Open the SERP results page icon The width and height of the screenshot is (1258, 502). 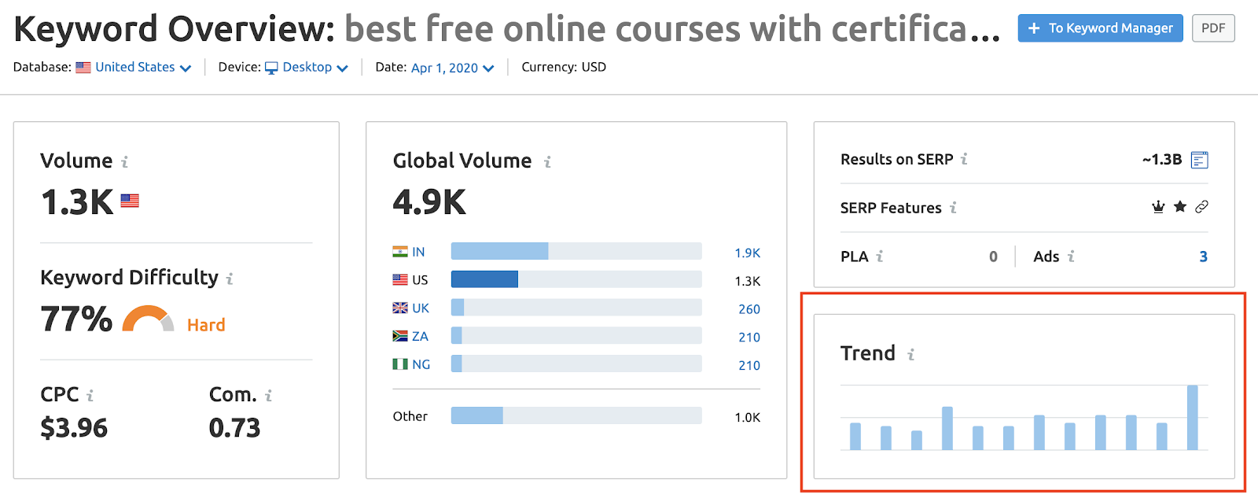point(1199,160)
